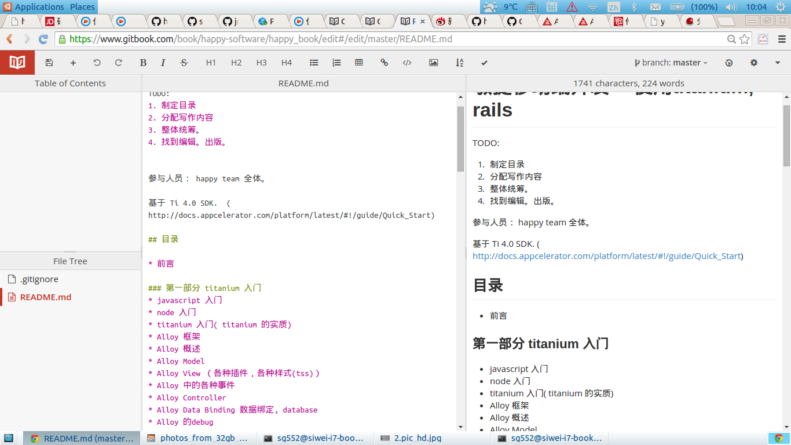The height and width of the screenshot is (445, 791).
Task: Redo the last edit
Action: [x=119, y=63]
